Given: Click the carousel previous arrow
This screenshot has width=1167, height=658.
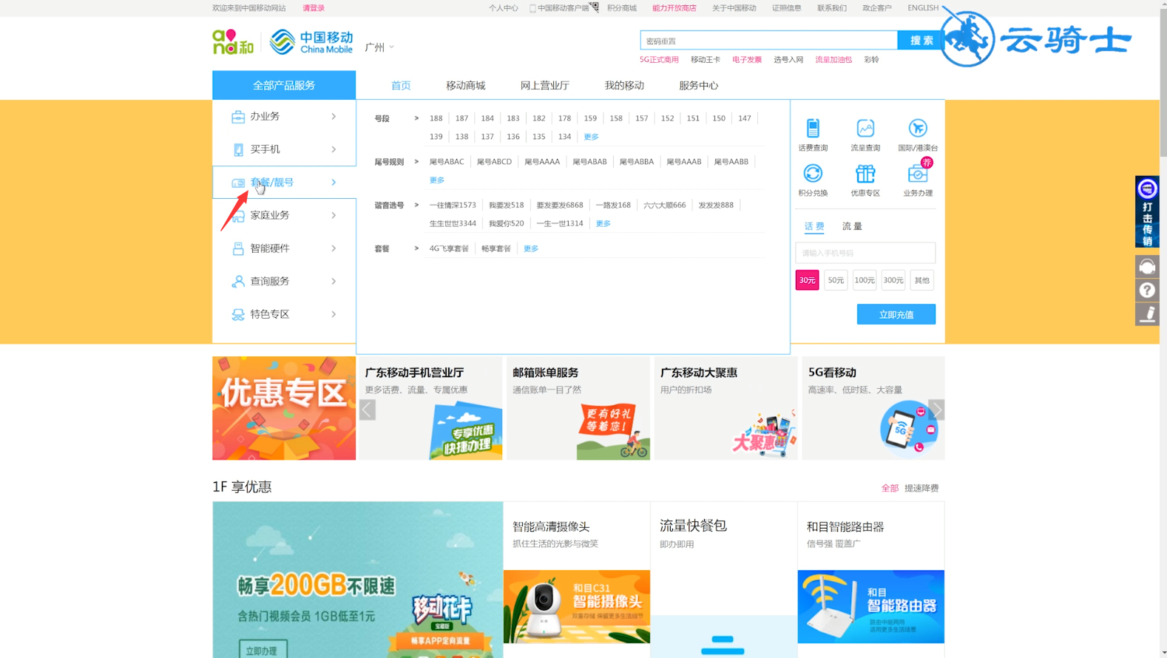Looking at the screenshot, I should click(368, 410).
